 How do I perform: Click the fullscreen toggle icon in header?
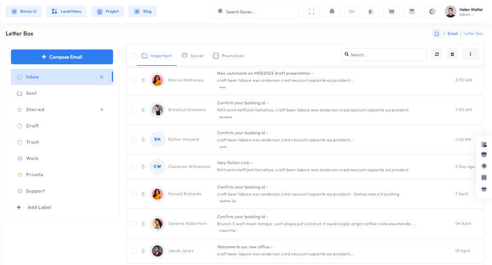tap(311, 11)
